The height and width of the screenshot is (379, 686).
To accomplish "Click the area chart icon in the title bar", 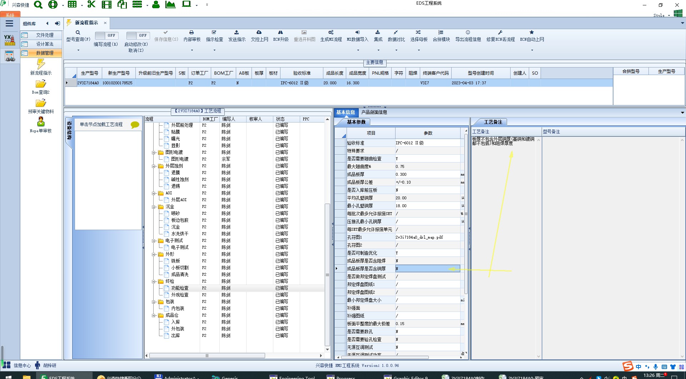I will [x=170, y=5].
